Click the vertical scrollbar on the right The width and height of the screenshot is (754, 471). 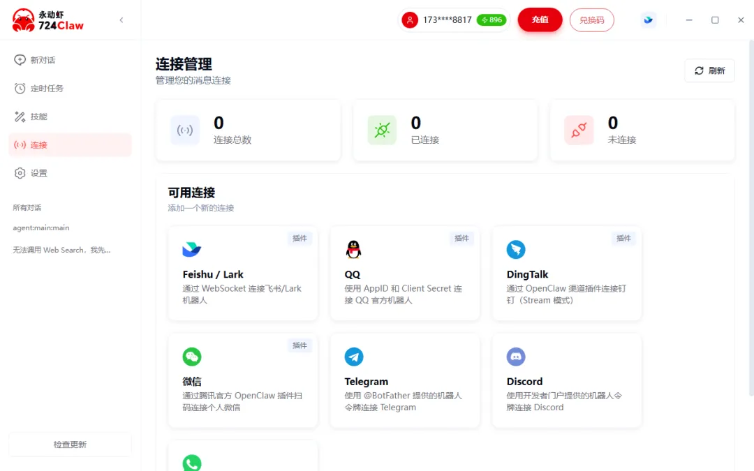click(x=752, y=218)
